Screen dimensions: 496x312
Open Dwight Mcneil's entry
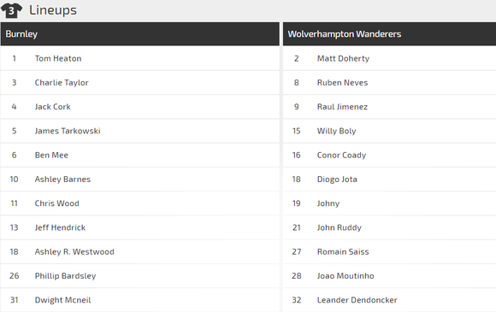click(62, 300)
